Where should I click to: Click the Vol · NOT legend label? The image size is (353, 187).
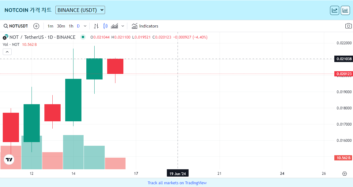(11, 45)
